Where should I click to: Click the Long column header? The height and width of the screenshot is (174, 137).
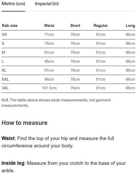[x=130, y=26]
